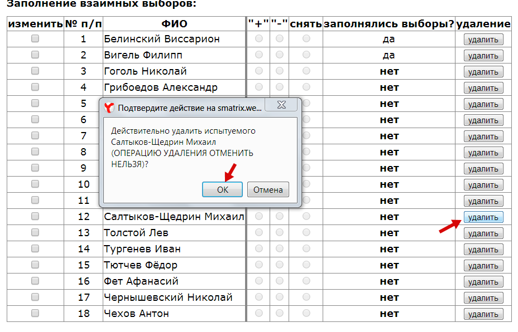Delete Тютчев Фёдор with удалить button
The height and width of the screenshot is (332, 518).
point(483,266)
